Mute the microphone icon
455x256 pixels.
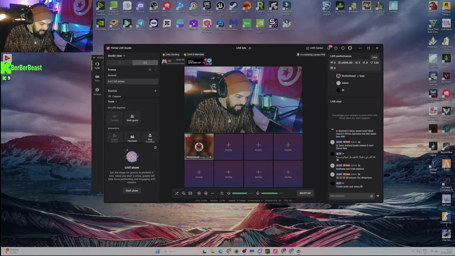tap(258, 193)
